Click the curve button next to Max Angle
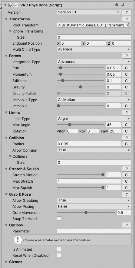 tap(127, 125)
